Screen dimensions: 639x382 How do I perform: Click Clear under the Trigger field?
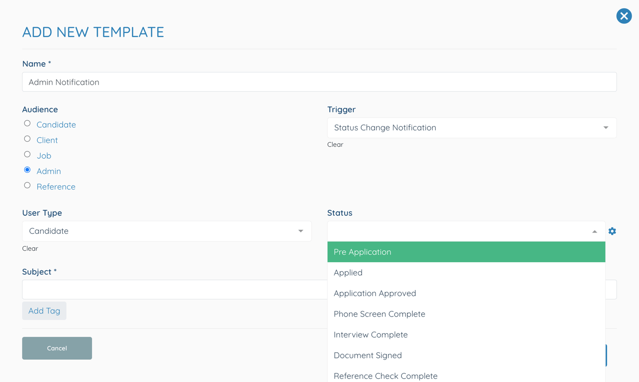335,144
